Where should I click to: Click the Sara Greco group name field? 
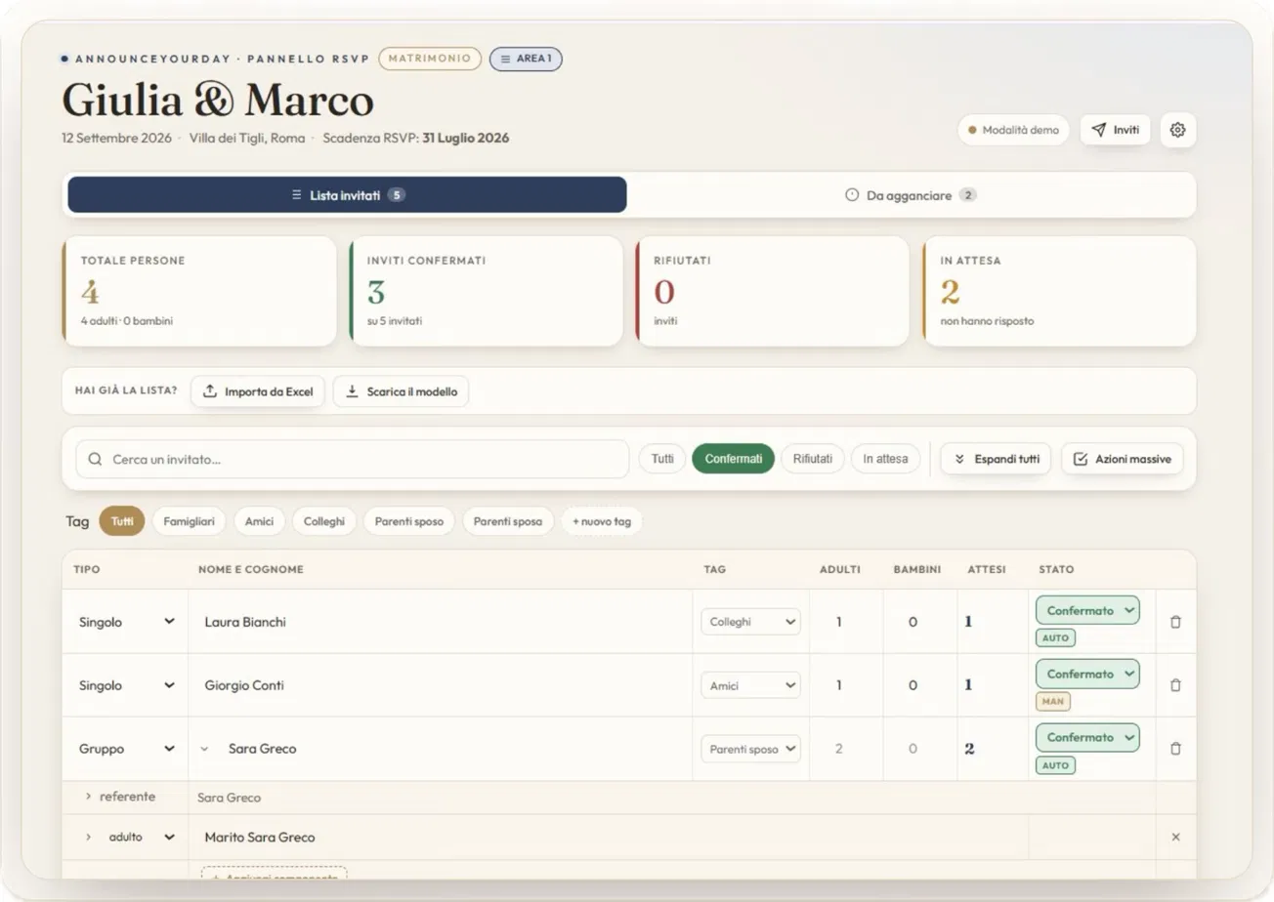[x=452, y=749]
